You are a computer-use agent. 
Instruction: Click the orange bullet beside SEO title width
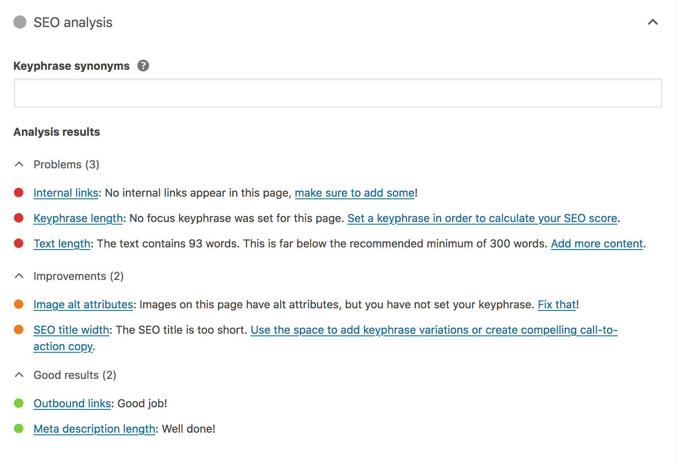pyautogui.click(x=19, y=329)
